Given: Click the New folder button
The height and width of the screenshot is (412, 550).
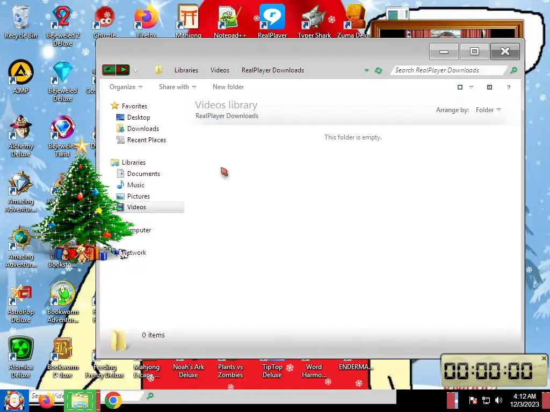Looking at the screenshot, I should [x=228, y=87].
